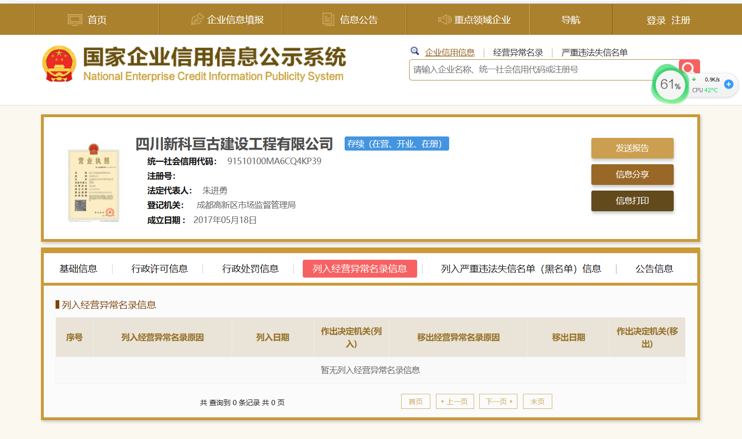Click the 信息分享 button
Image resolution: width=742 pixels, height=439 pixels.
click(632, 175)
